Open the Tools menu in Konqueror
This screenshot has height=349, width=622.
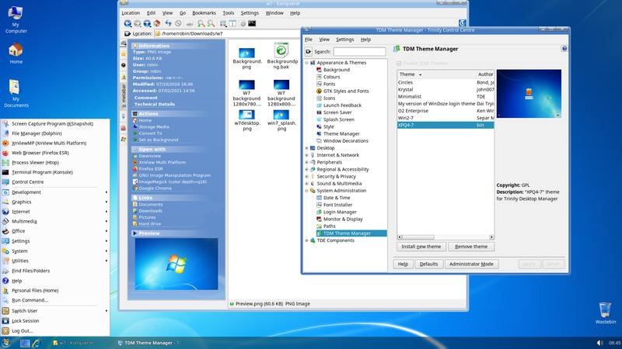point(228,13)
